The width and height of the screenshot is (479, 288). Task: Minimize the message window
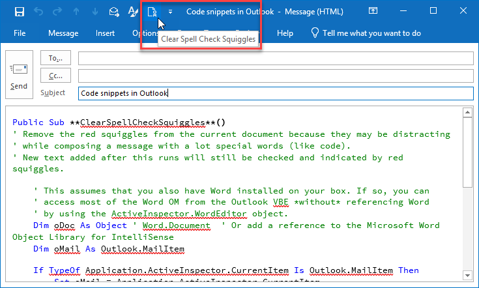pyautogui.click(x=403, y=11)
